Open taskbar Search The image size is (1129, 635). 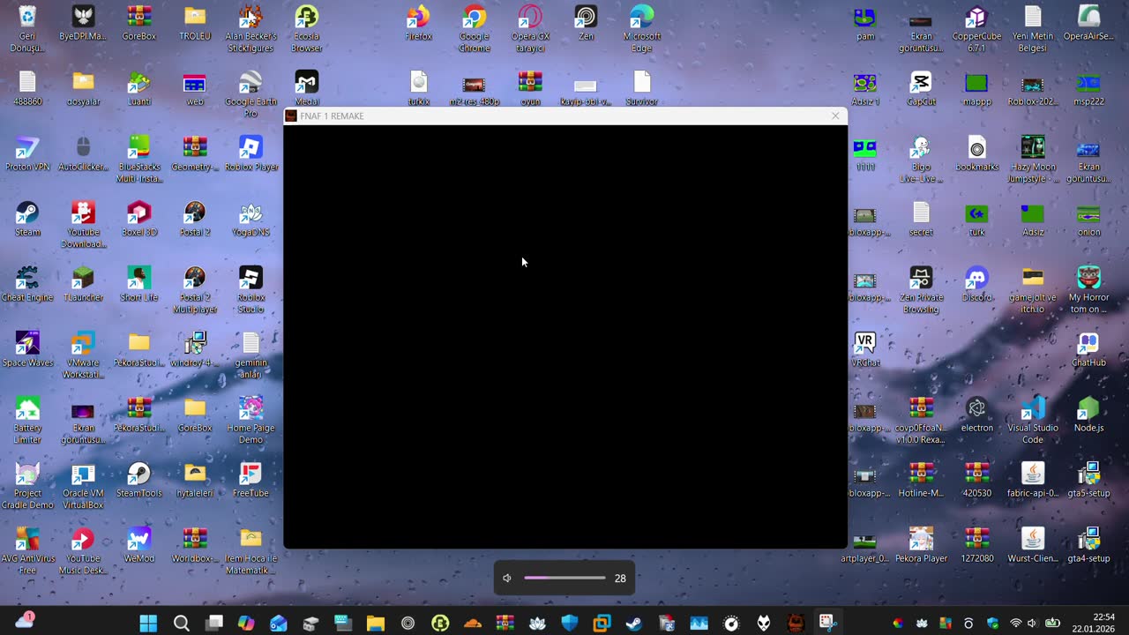click(x=181, y=624)
